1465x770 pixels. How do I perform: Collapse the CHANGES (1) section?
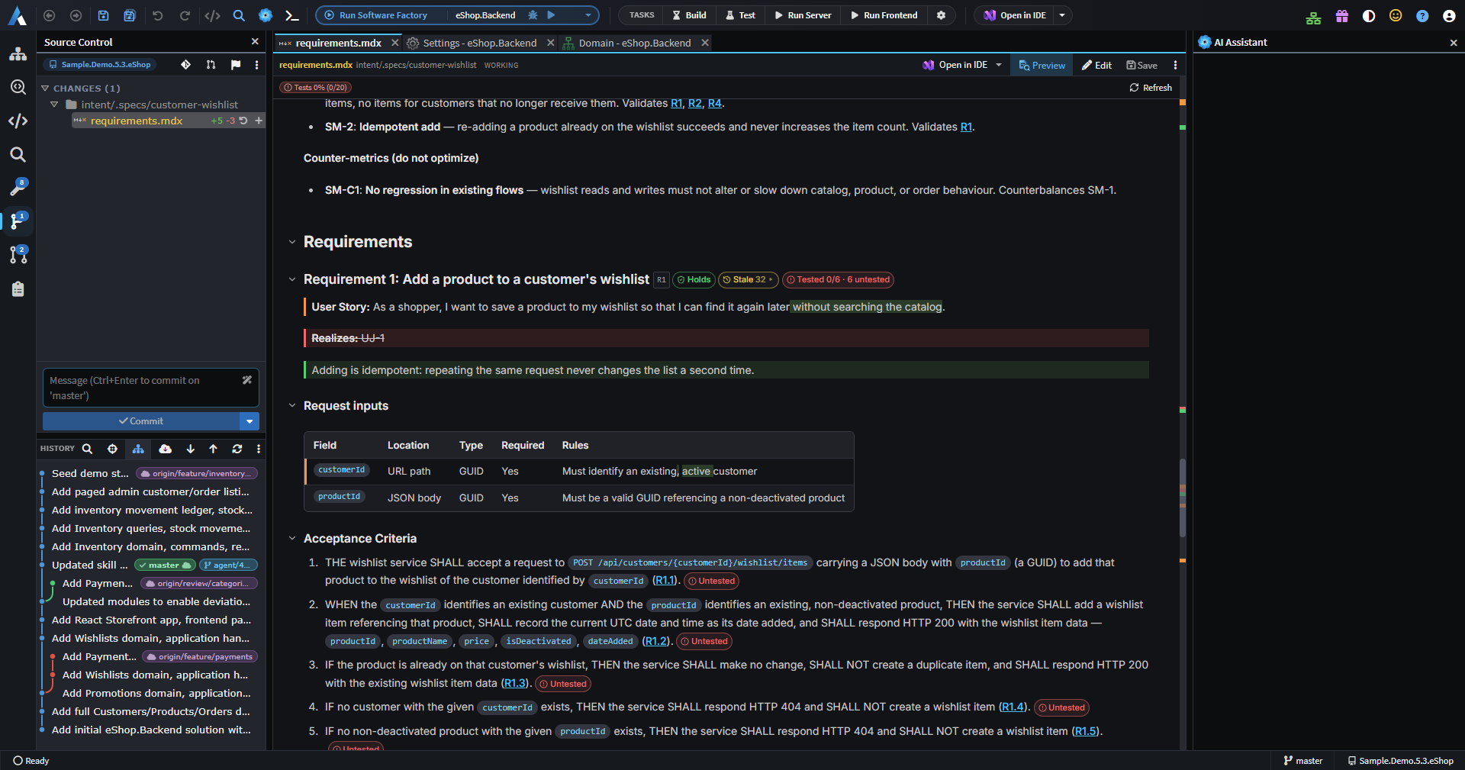coord(45,89)
